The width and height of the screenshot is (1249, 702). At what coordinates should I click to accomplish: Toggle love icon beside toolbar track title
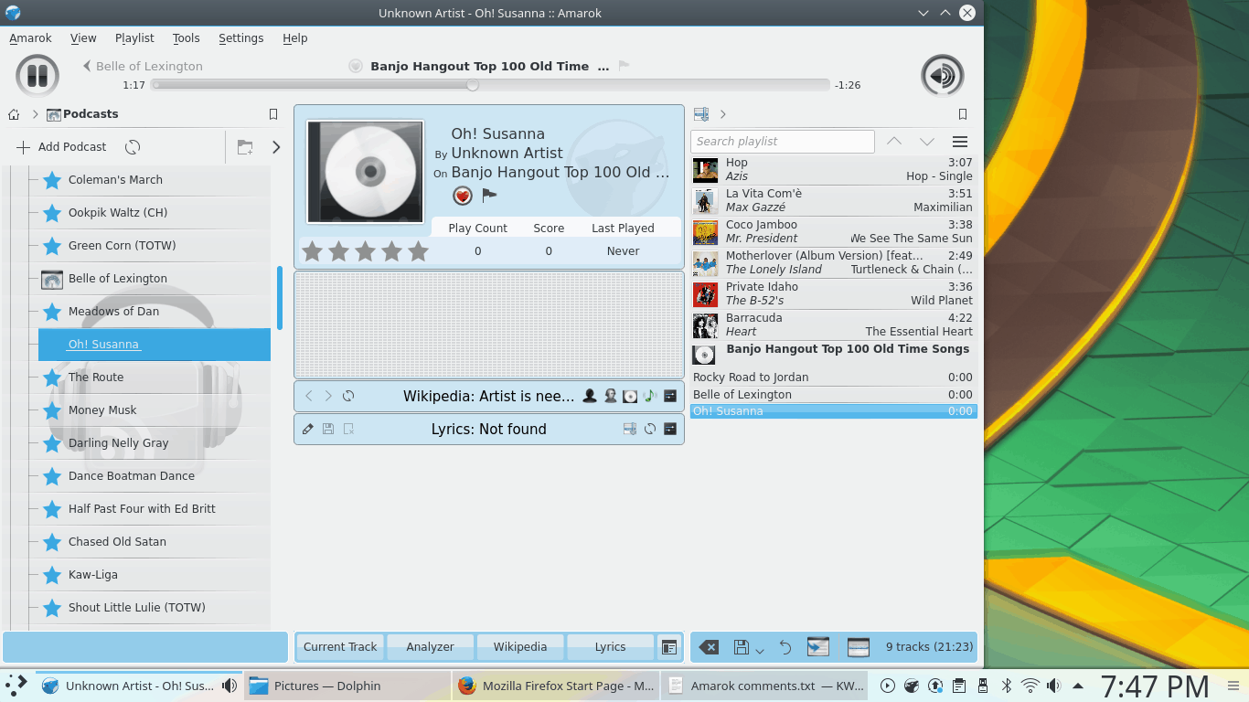click(356, 66)
